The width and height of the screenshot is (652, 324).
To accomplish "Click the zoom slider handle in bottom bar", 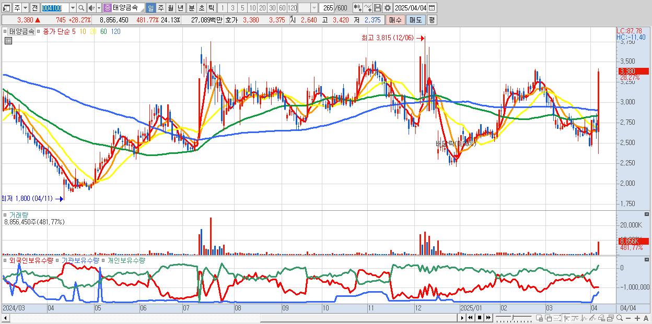I will (513, 317).
